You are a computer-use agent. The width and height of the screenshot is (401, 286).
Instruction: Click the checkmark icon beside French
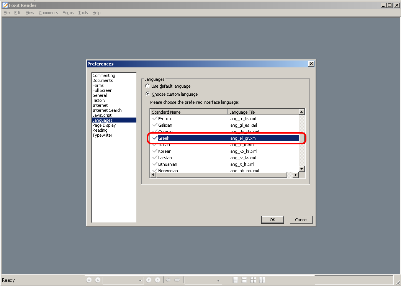click(154, 118)
